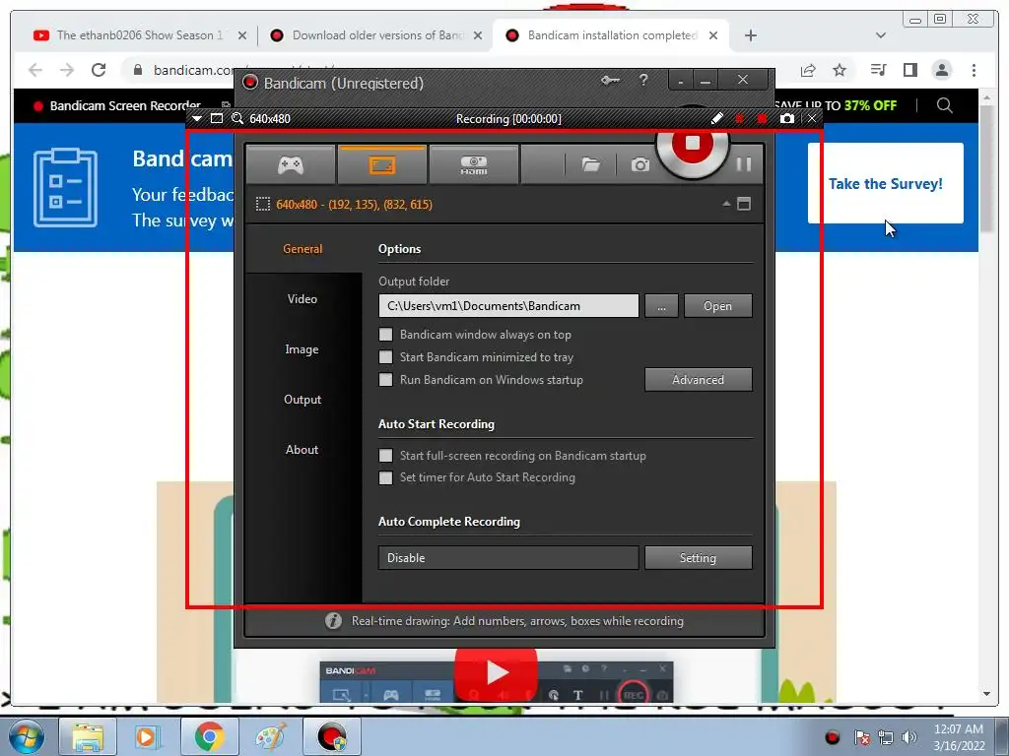This screenshot has height=756, width=1009.
Task: Check Set timer for Auto Start Recording
Action: [x=385, y=477]
